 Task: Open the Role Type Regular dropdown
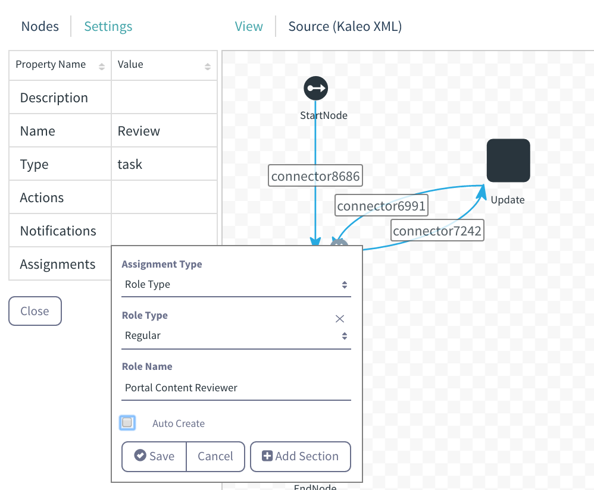point(236,336)
